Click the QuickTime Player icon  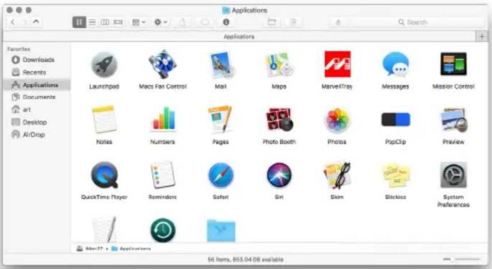pos(105,174)
